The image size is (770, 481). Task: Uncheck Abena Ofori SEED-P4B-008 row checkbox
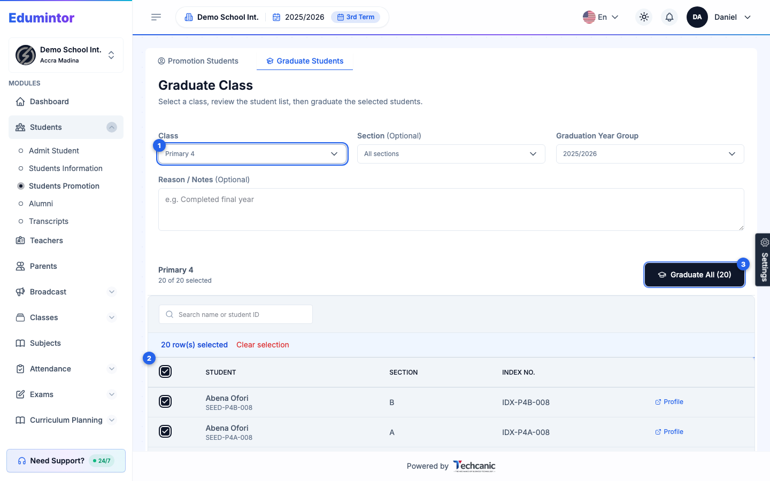165,401
